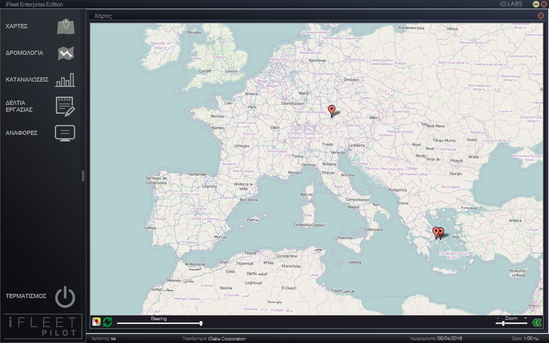The width and height of the screenshot is (549, 343).
Task: Click the iO LABS link
Action: [511, 4]
